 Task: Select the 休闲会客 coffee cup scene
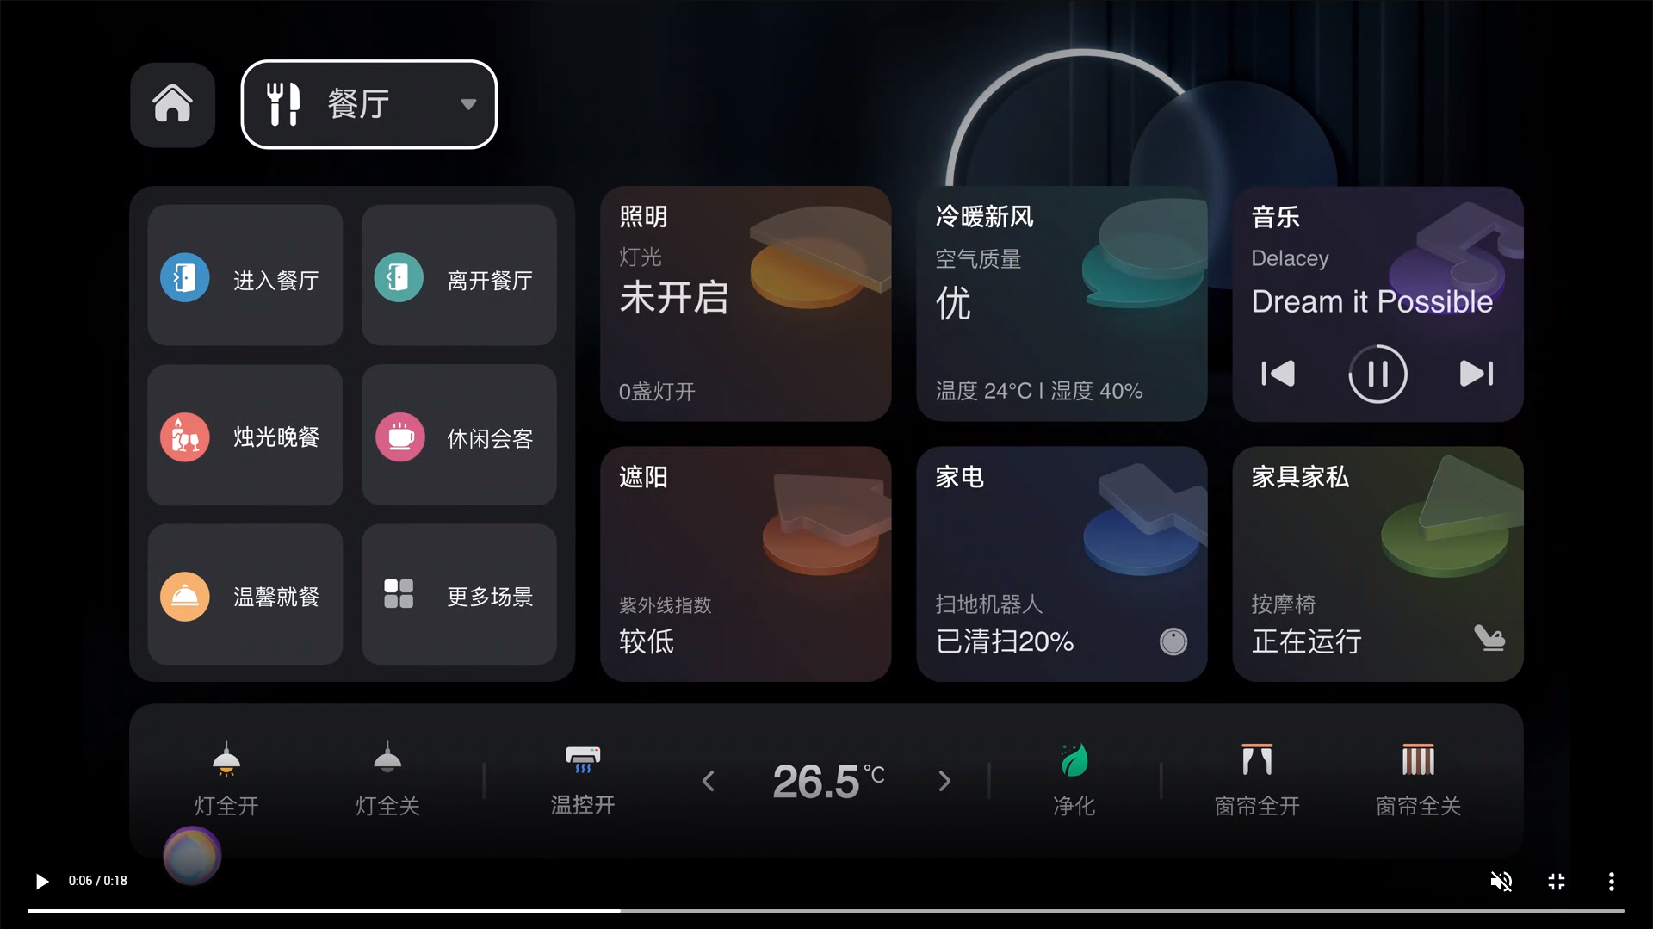(399, 437)
